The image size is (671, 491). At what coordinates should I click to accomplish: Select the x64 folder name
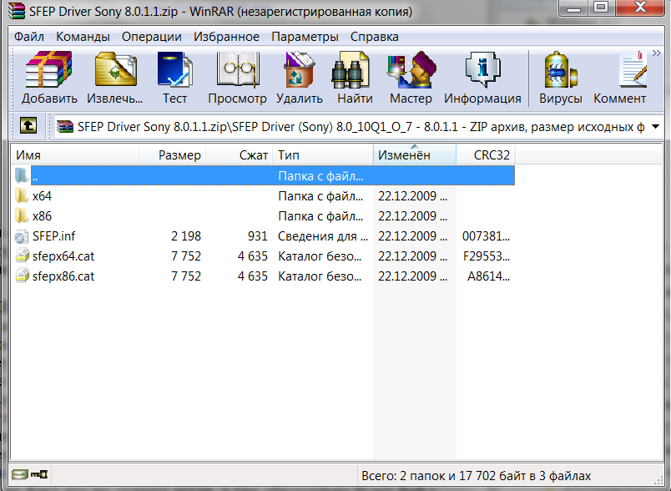pos(42,196)
